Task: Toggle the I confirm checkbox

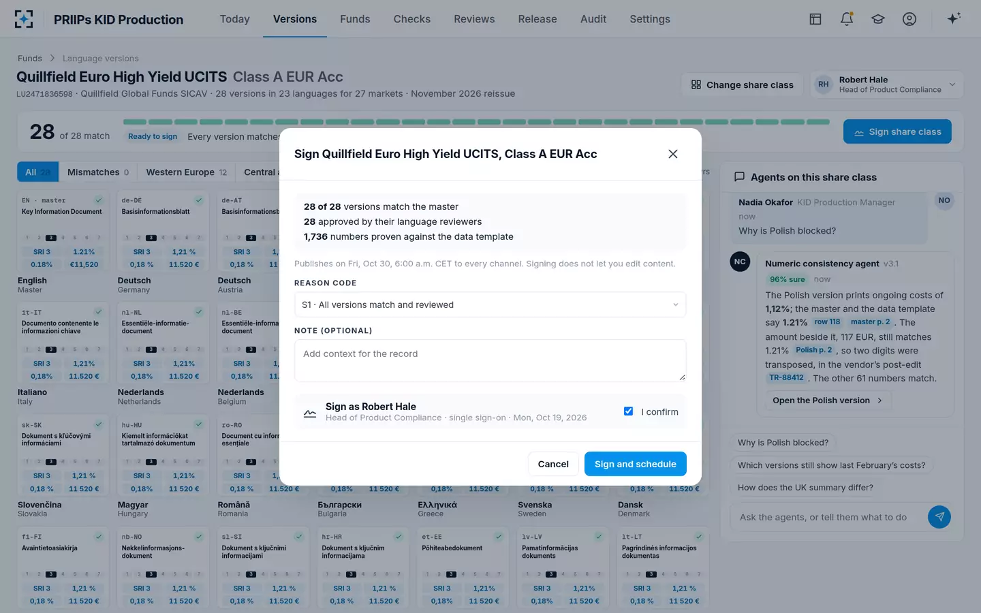Action: click(x=628, y=411)
